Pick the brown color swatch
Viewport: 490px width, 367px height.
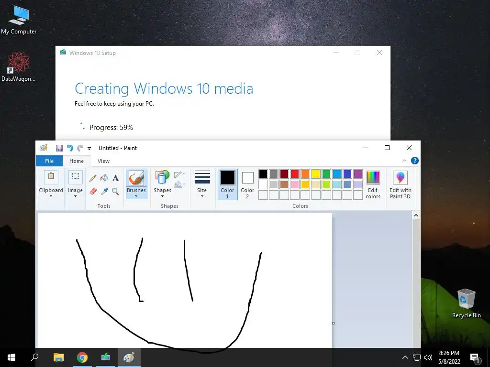coord(284,184)
